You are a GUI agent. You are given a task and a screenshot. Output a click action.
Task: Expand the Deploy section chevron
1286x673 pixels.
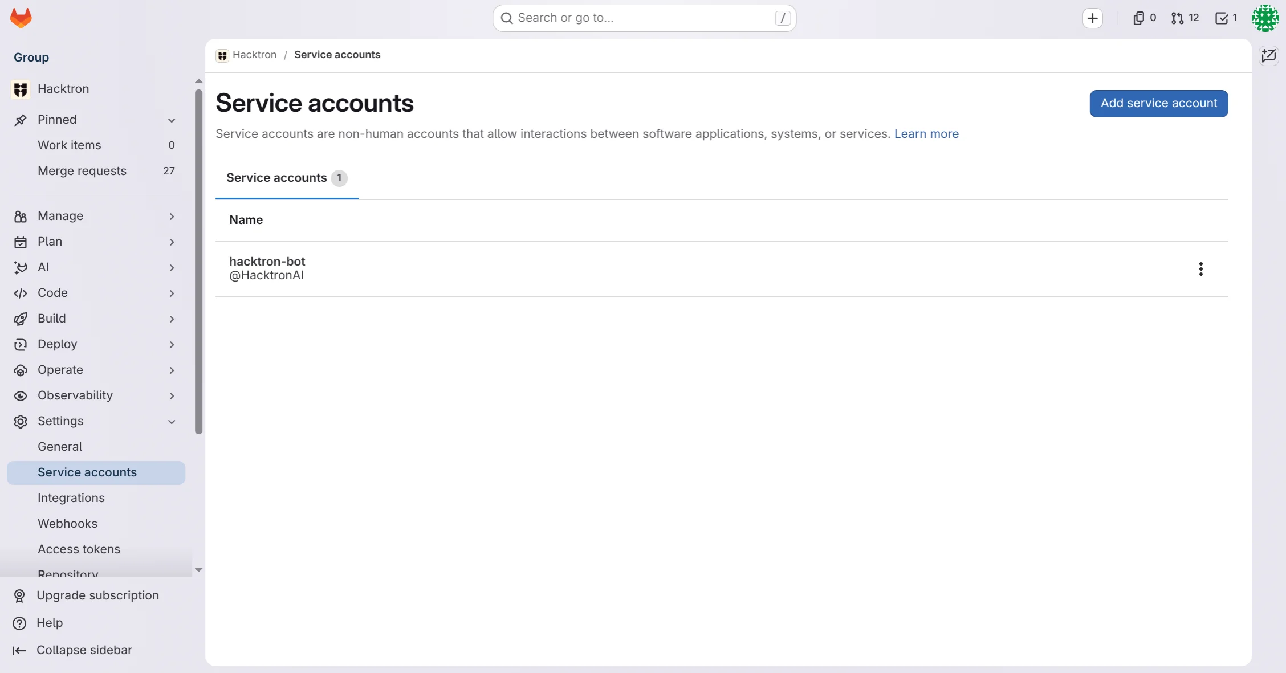[172, 344]
